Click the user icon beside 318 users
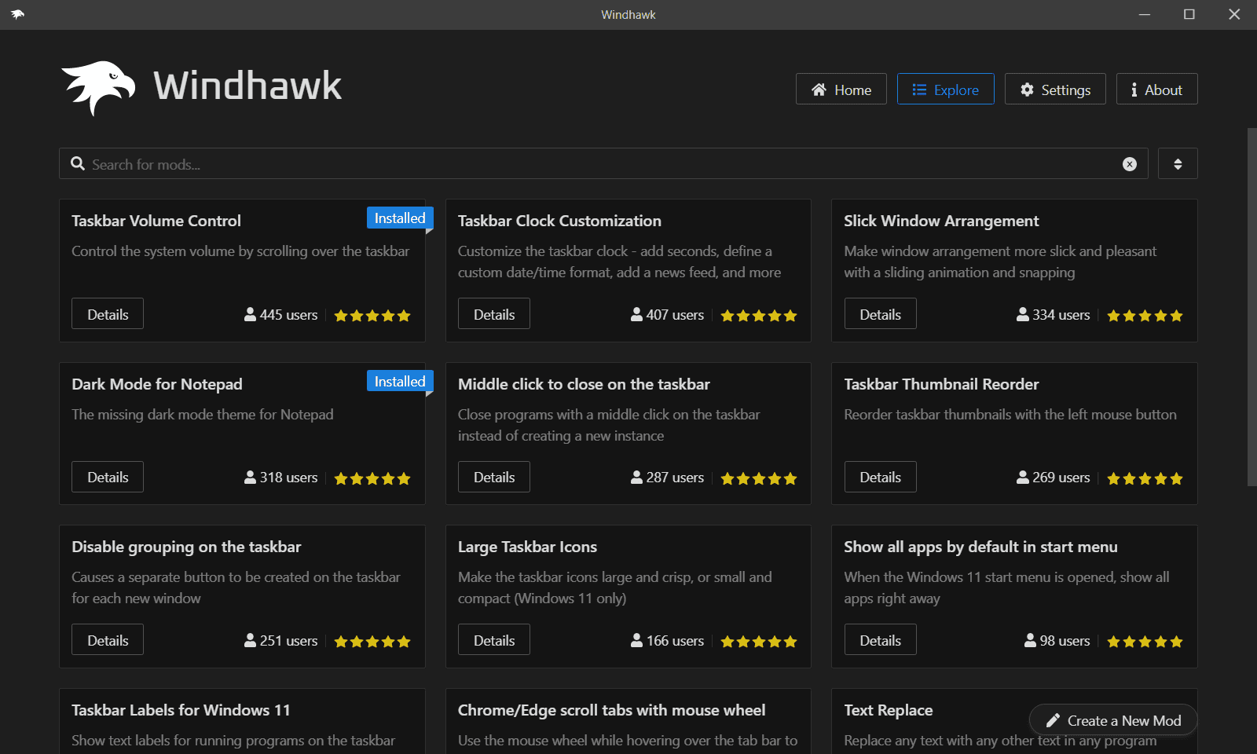 (x=250, y=477)
